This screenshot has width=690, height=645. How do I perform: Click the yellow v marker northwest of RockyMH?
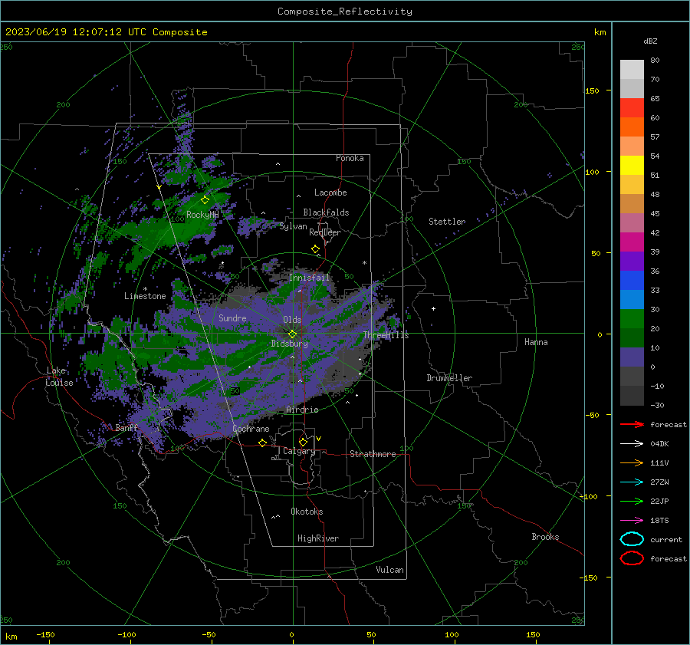(x=159, y=188)
